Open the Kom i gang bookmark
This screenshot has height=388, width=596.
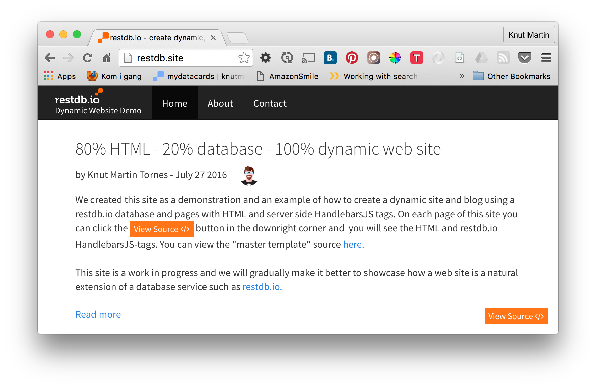(114, 76)
